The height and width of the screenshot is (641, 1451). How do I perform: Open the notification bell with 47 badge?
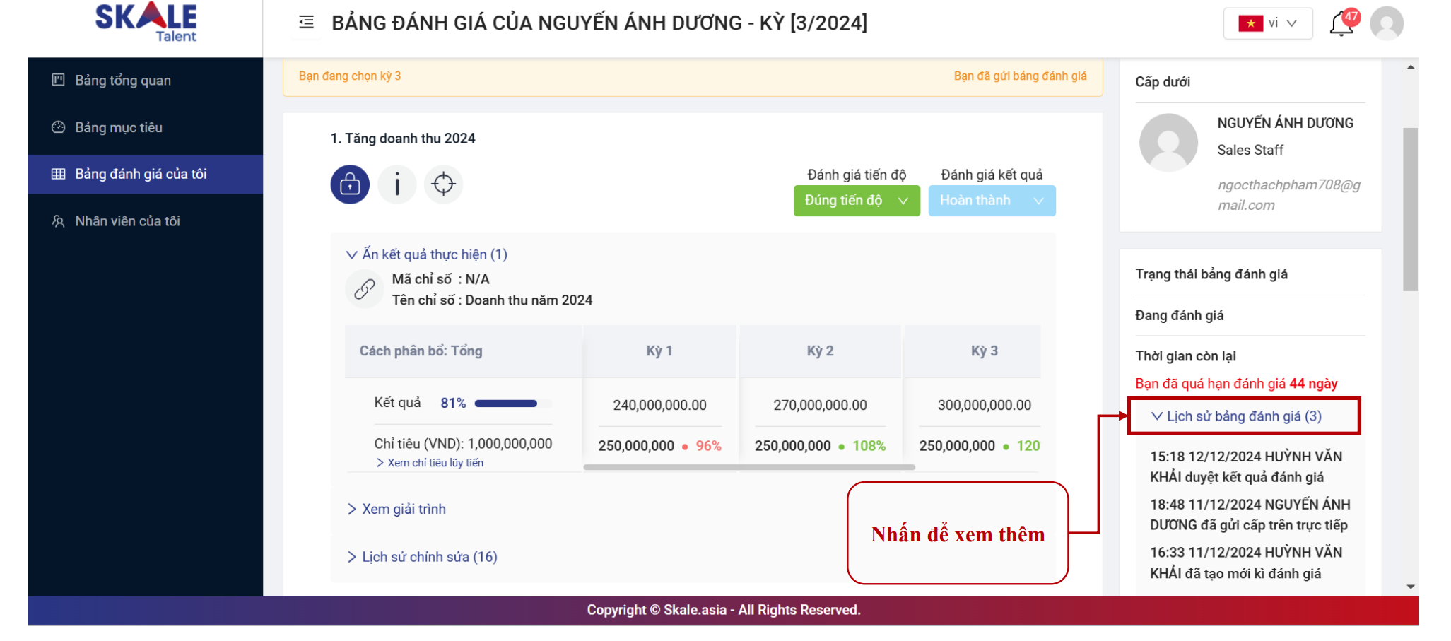(x=1341, y=24)
